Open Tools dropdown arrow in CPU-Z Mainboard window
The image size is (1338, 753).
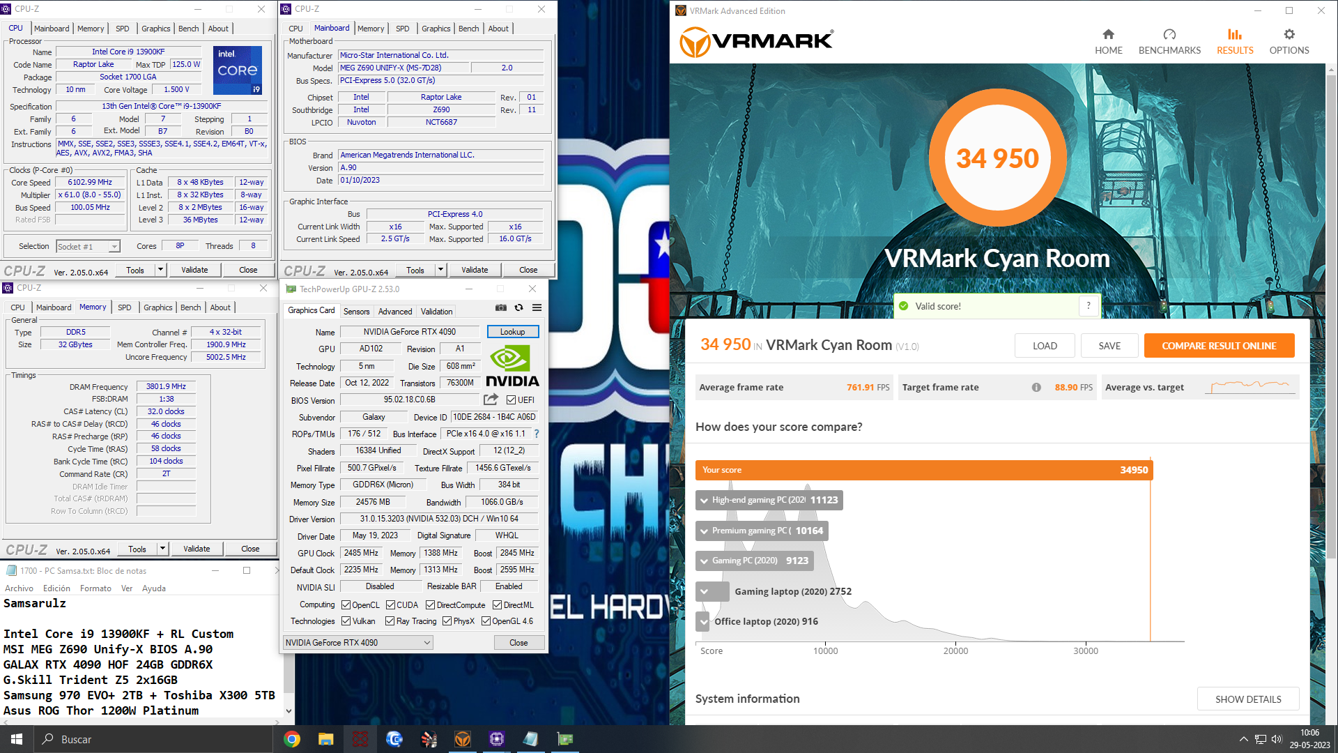coord(440,270)
